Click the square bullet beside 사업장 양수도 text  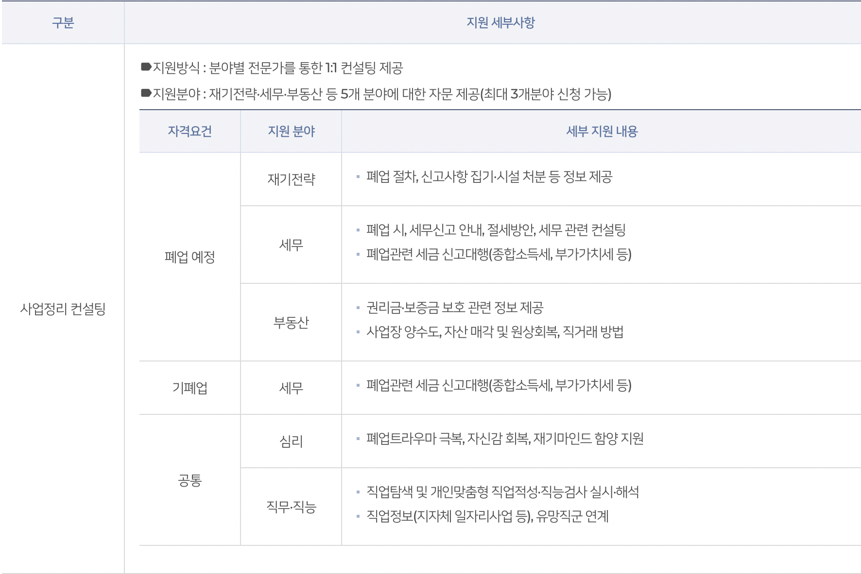[x=358, y=332]
